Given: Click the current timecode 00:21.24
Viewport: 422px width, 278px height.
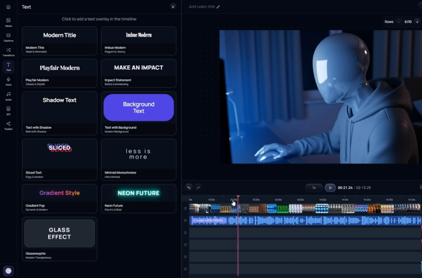Looking at the screenshot, I should pos(345,188).
